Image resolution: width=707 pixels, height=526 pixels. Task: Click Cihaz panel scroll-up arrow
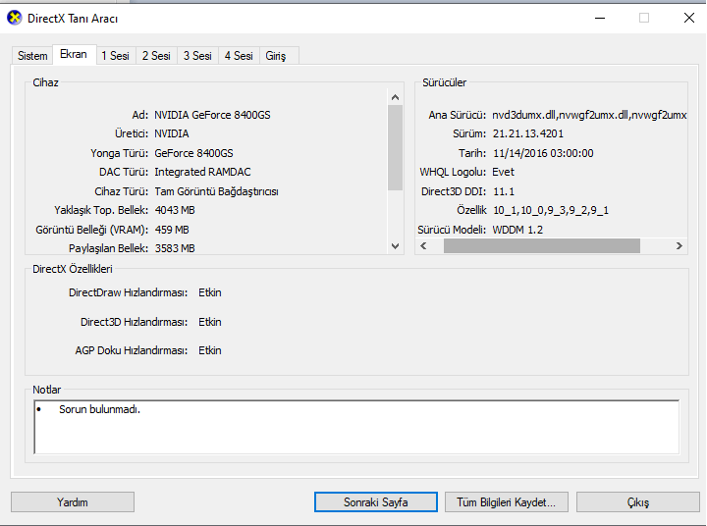click(396, 97)
